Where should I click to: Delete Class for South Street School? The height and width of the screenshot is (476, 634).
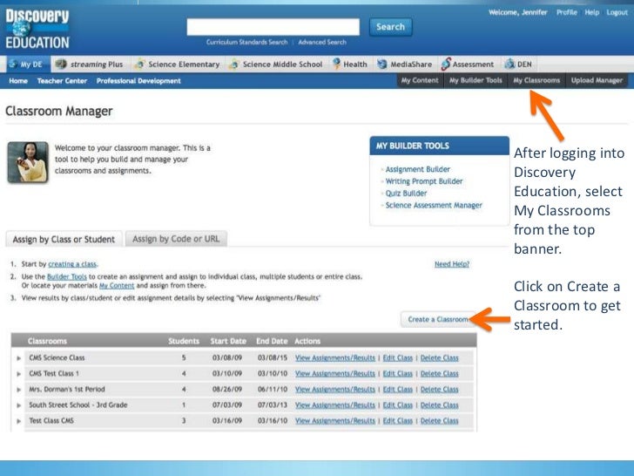[439, 405]
